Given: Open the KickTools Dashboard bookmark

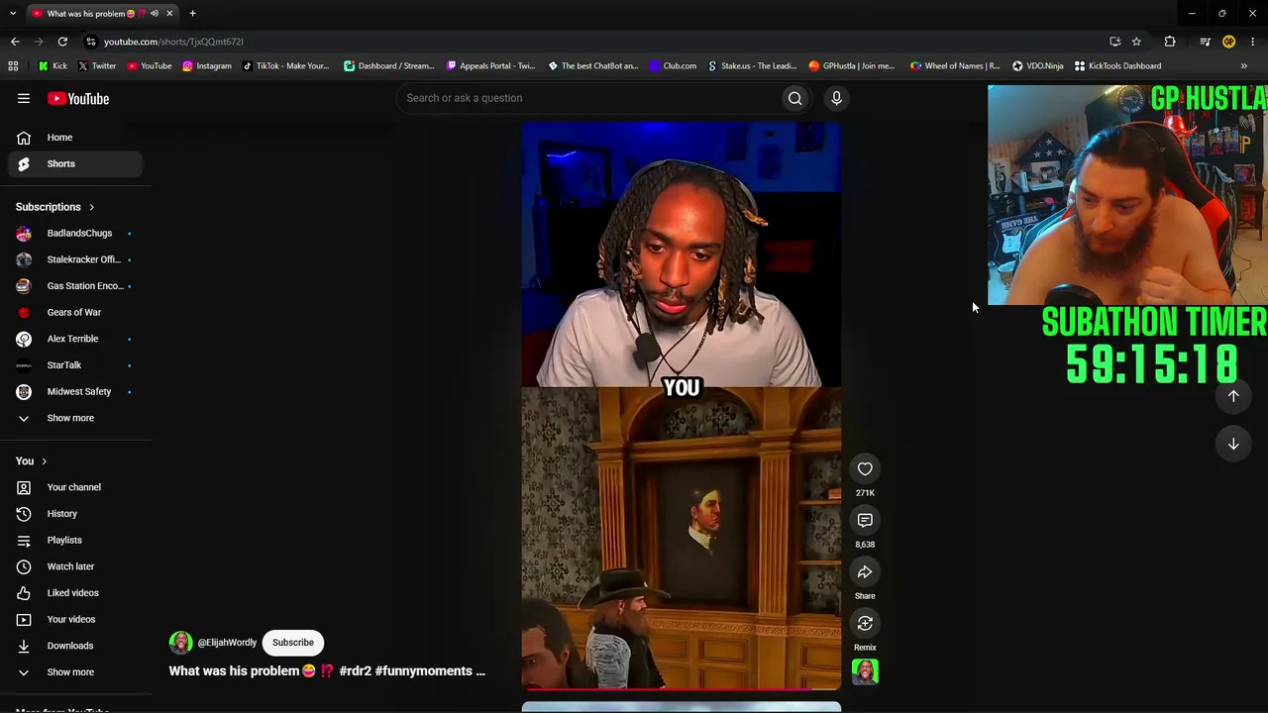Looking at the screenshot, I should (x=1117, y=66).
